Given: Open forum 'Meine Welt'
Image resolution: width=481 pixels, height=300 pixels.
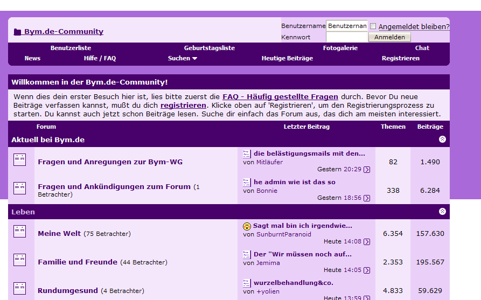Looking at the screenshot, I should pyautogui.click(x=59, y=234).
